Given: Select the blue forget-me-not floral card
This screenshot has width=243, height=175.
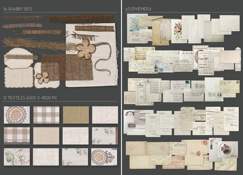Looking at the screenshot, I should tap(133, 28).
